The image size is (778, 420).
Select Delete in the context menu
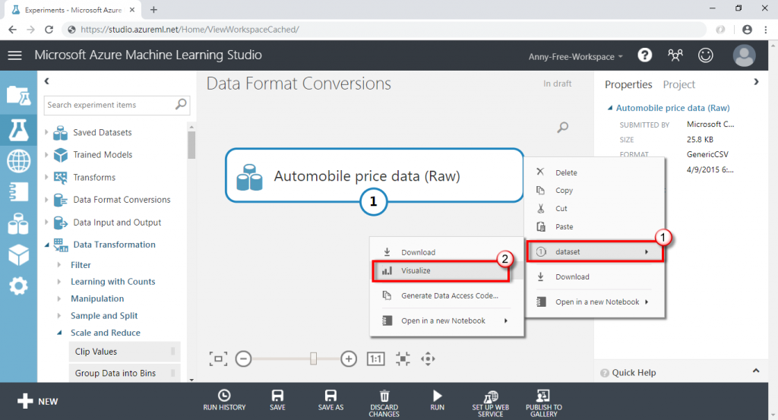(594, 172)
